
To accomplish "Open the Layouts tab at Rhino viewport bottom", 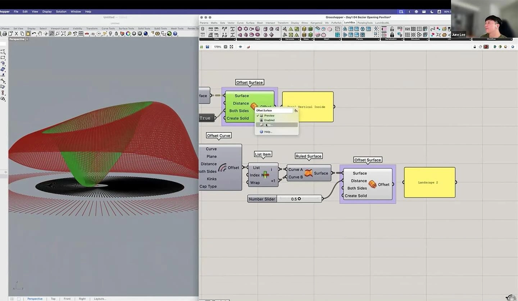I will (100, 299).
